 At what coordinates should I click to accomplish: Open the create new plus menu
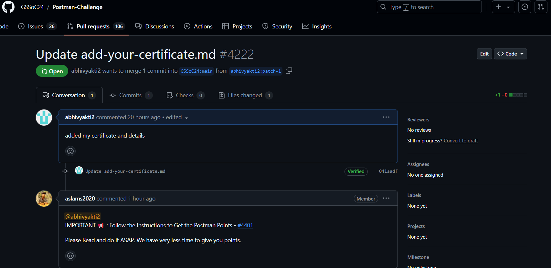503,7
